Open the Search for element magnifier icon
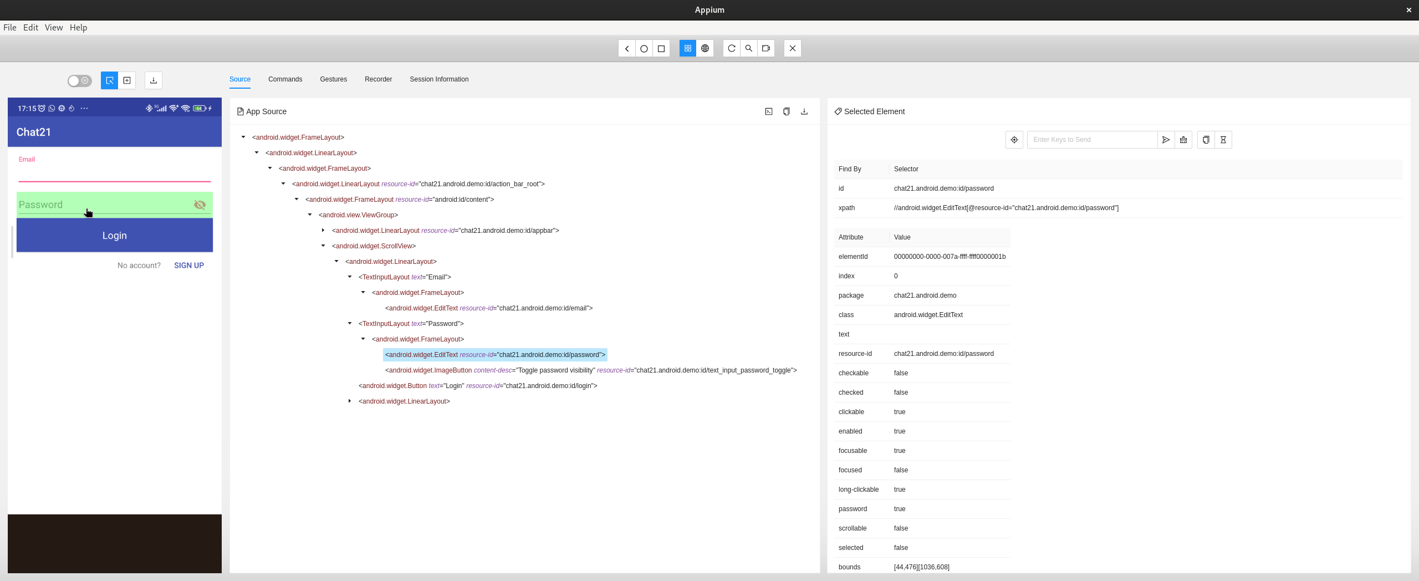 (x=749, y=48)
